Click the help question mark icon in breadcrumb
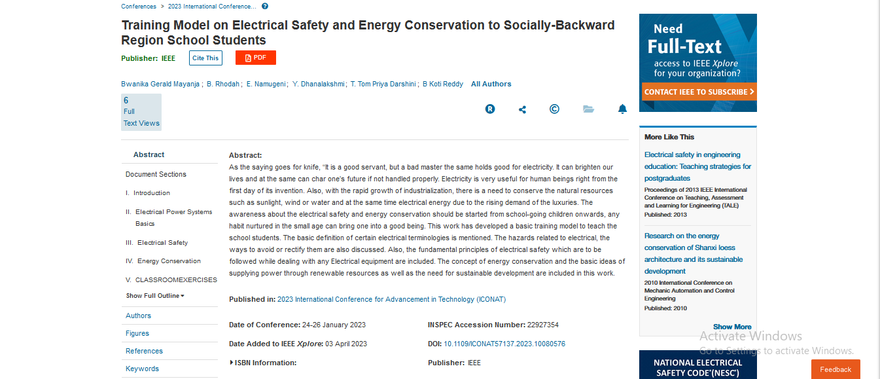Image resolution: width=880 pixels, height=379 pixels. pos(265,7)
